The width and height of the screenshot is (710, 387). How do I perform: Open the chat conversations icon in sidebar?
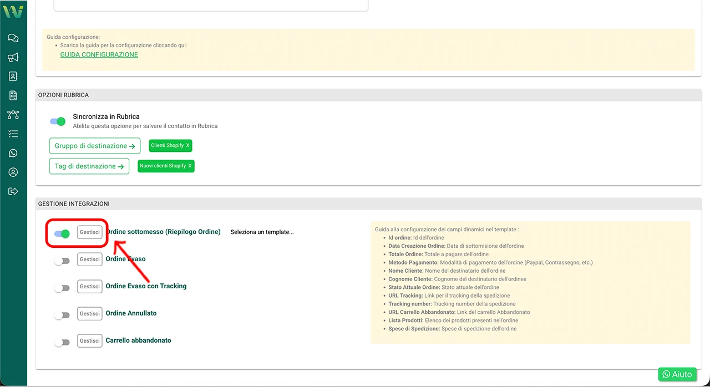tap(13, 38)
